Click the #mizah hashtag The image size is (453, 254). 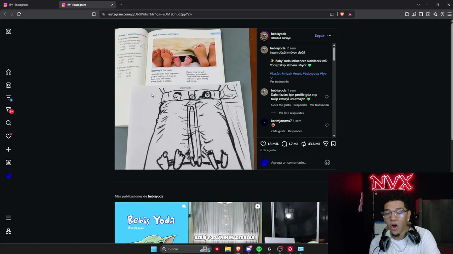[x=287, y=74]
